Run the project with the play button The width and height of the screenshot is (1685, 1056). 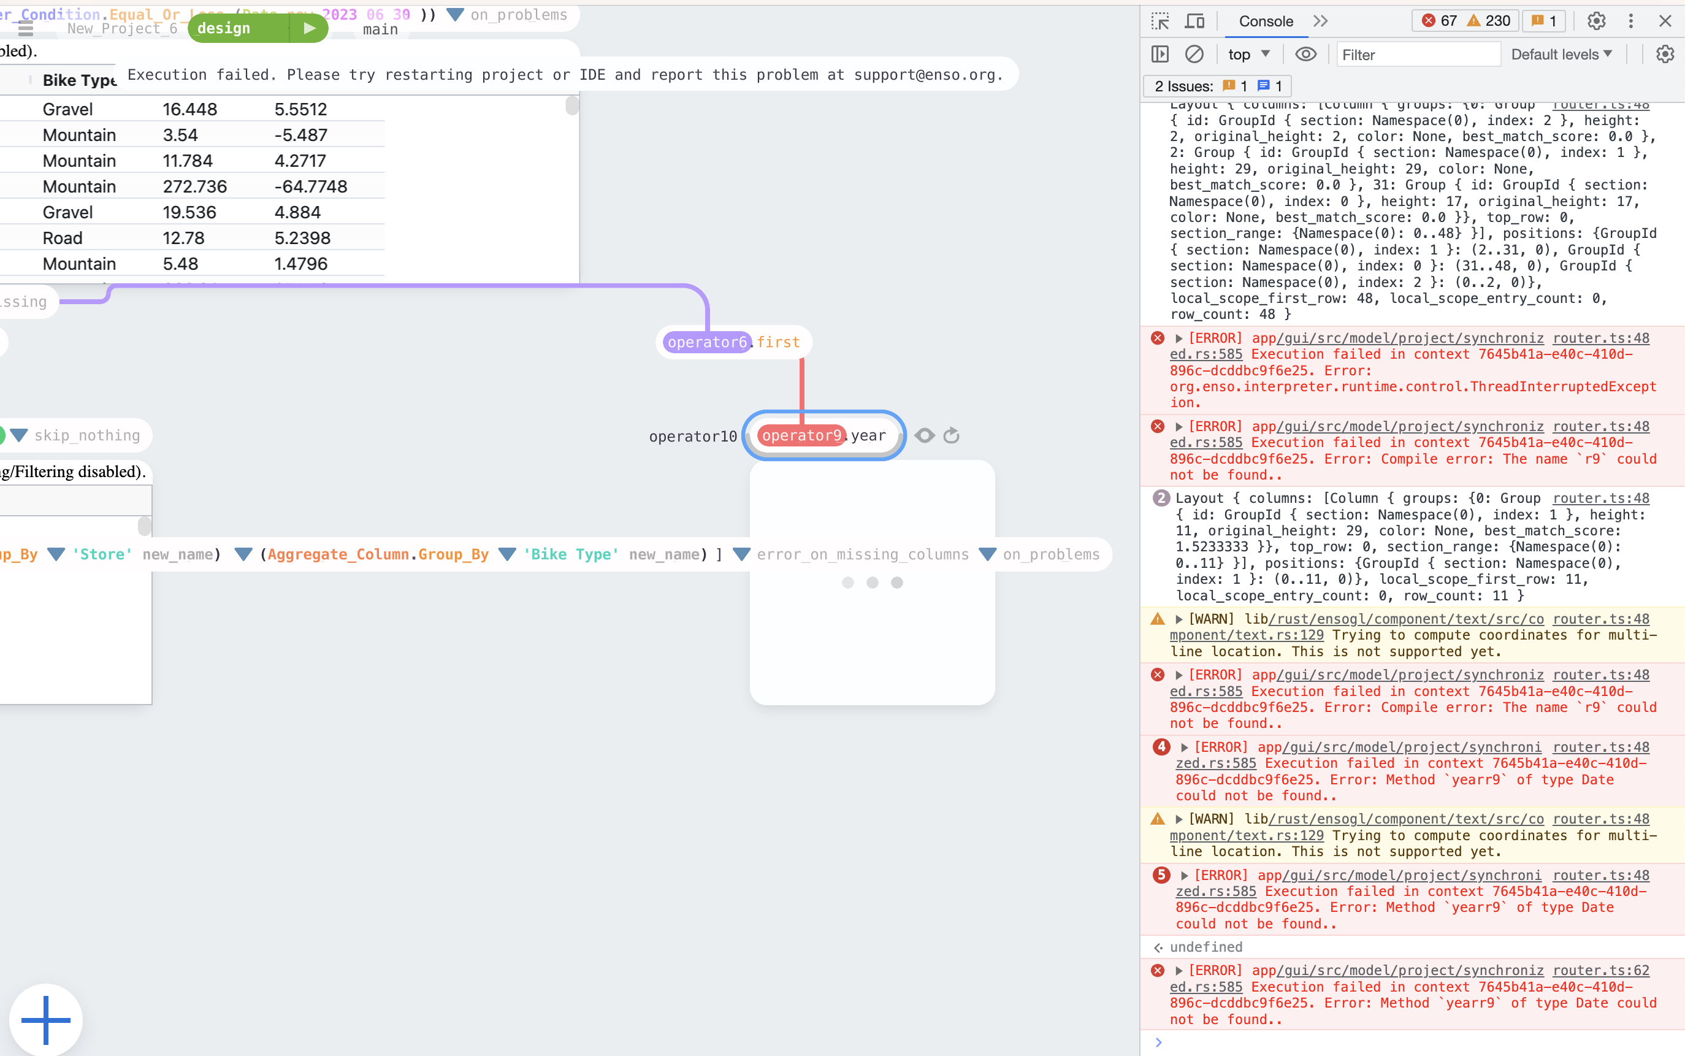coord(307,28)
